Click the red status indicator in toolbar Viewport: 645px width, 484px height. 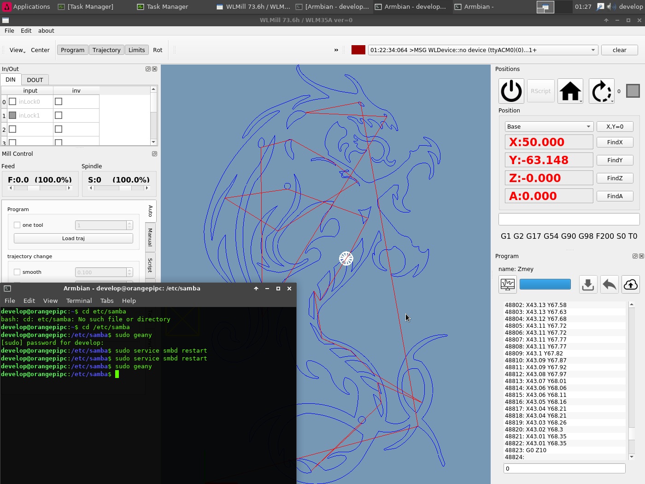point(358,50)
